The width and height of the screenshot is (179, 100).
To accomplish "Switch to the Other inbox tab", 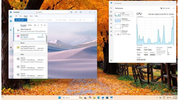I will coord(30,25).
